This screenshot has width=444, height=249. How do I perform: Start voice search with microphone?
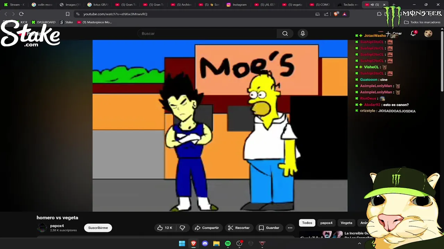pos(303,34)
